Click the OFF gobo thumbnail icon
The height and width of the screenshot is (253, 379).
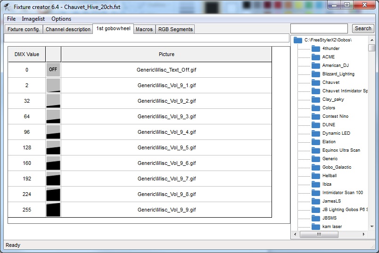[x=53, y=70]
